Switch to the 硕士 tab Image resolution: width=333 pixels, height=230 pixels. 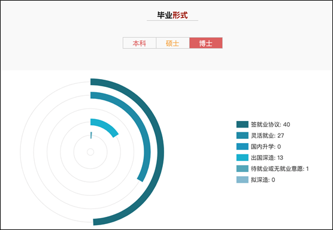172,43
